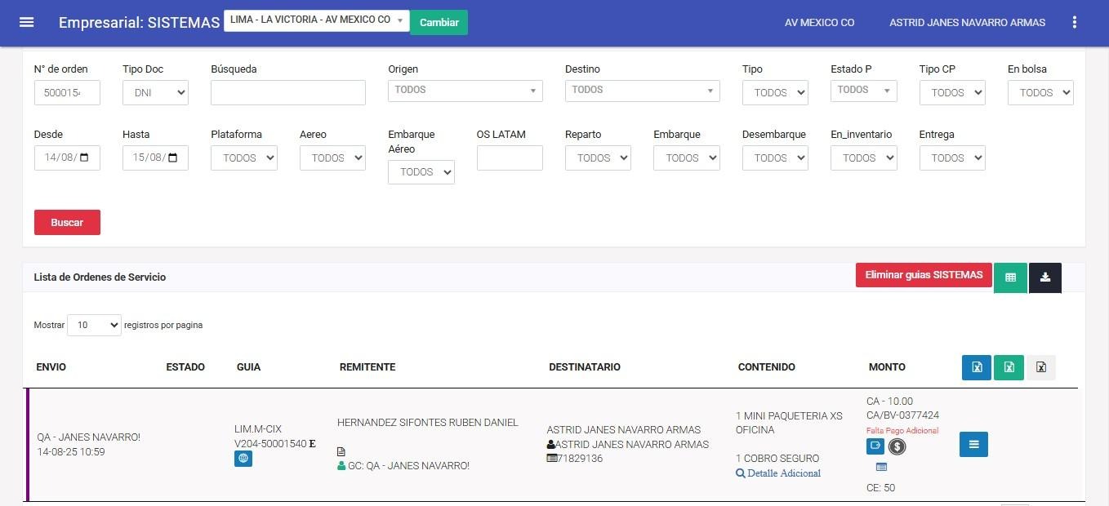Click the blue Excel export icon
1109x506 pixels.
coord(976,367)
